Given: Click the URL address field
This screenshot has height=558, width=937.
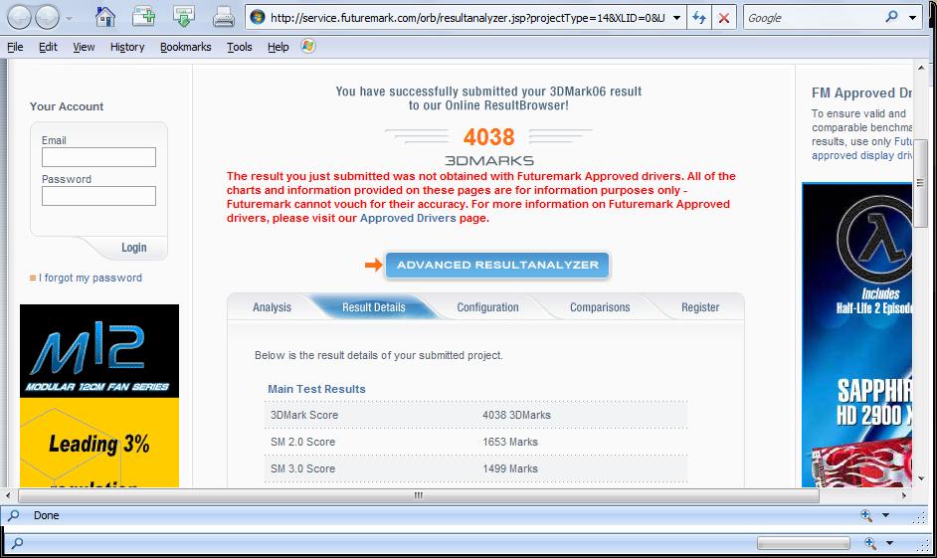Looking at the screenshot, I should tap(468, 18).
